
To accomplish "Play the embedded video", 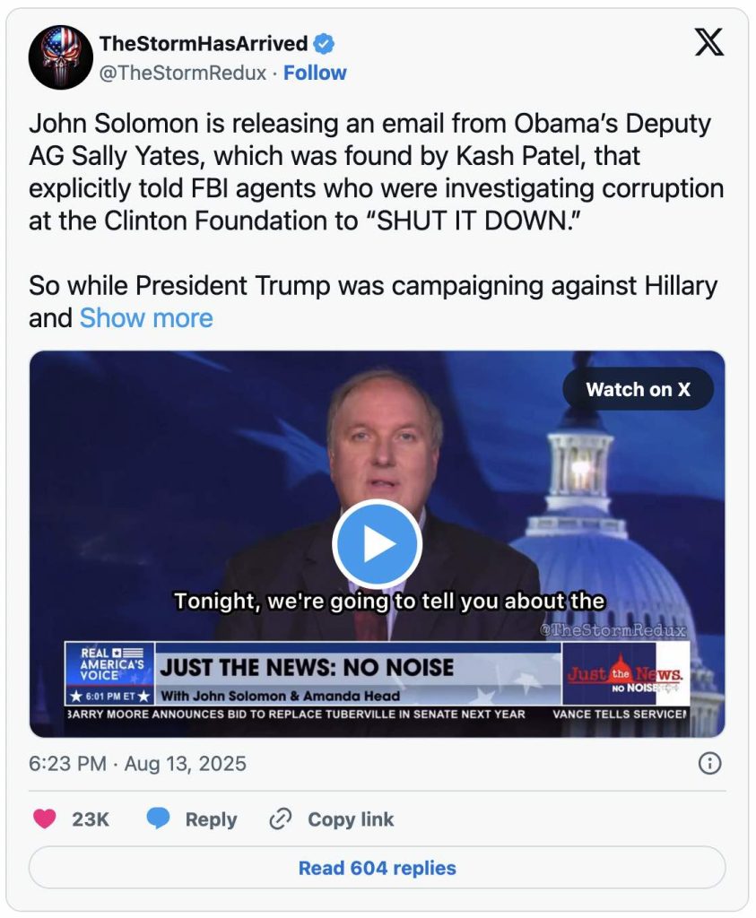I will click(378, 544).
